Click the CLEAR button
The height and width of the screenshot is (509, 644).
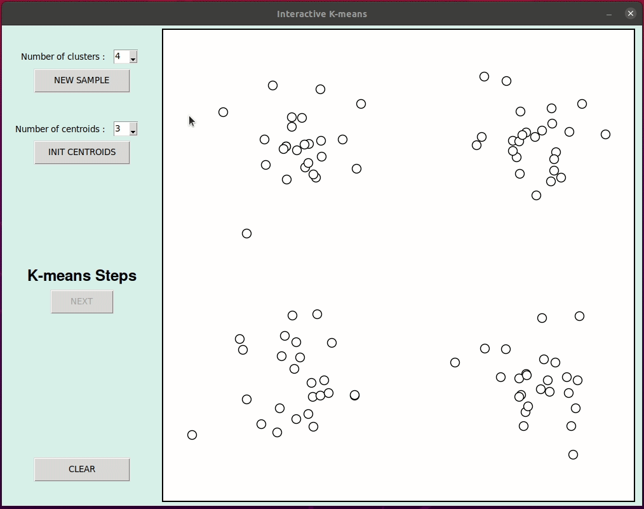click(82, 469)
